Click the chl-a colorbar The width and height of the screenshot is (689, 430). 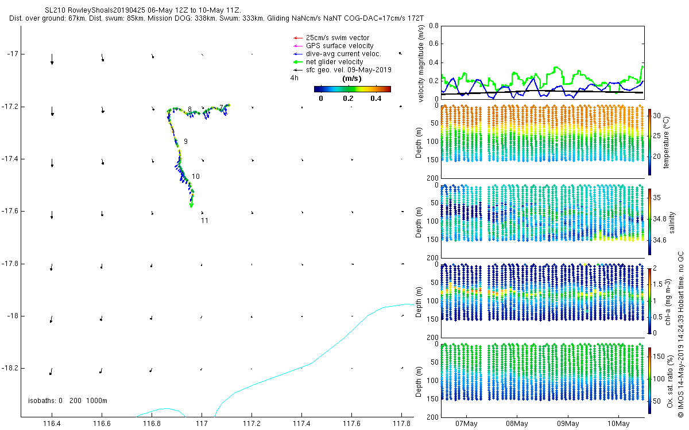pyautogui.click(x=649, y=300)
